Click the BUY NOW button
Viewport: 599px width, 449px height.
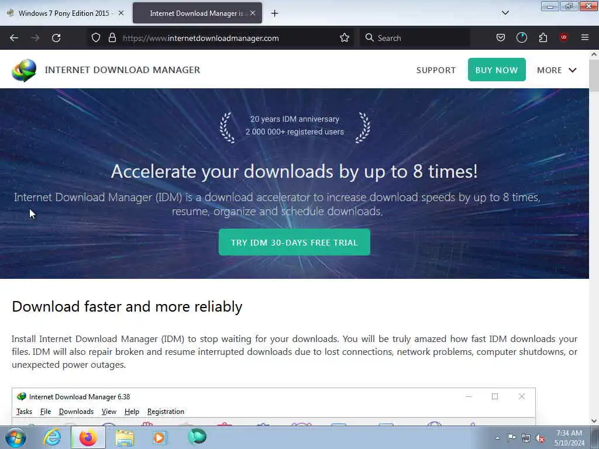(x=497, y=70)
